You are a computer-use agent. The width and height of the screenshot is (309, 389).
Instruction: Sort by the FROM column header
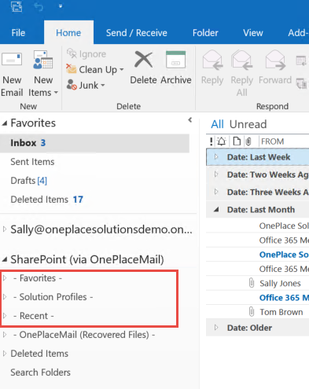click(273, 141)
